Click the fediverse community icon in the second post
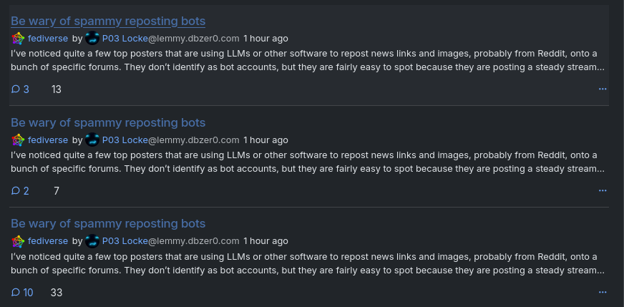Screen dimensions: 624x307 (18, 140)
